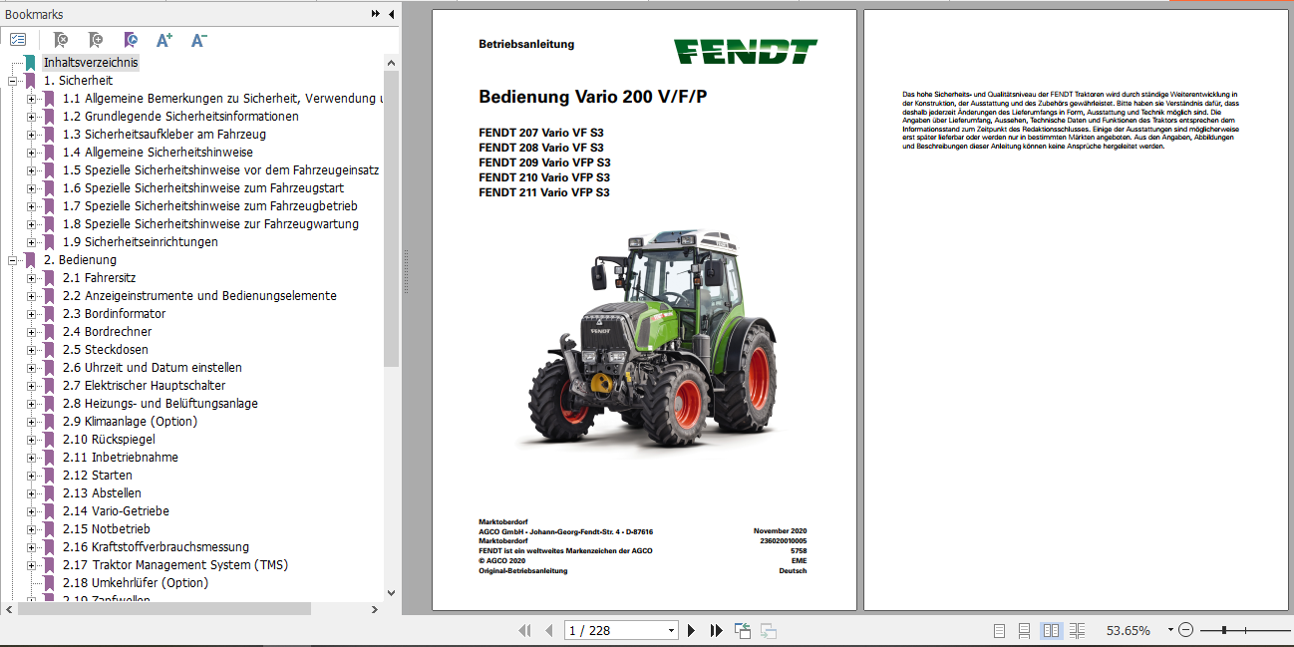This screenshot has width=1294, height=647.
Task: Open the bookmark options menu icon
Action: click(x=18, y=40)
